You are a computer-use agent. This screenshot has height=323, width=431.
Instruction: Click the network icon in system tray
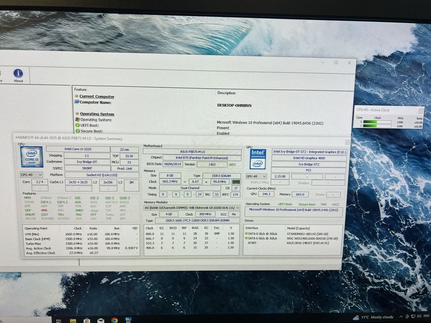[x=413, y=317]
